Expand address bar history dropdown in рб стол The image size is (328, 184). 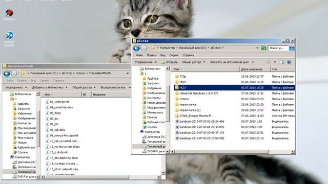tap(257, 48)
